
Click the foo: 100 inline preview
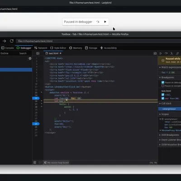(x=76, y=98)
